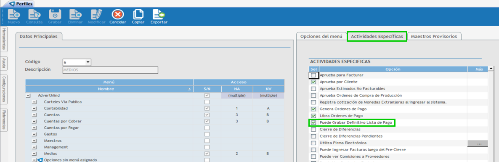Check Puede ver Comisiones a Proveedores
The height and width of the screenshot is (162, 499).
[x=314, y=157]
